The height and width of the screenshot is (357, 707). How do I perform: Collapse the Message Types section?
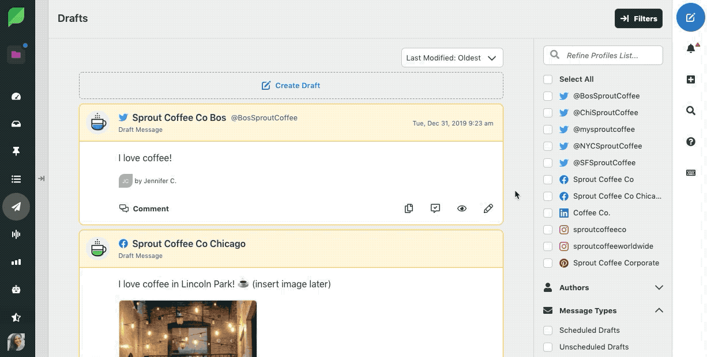tap(603, 310)
